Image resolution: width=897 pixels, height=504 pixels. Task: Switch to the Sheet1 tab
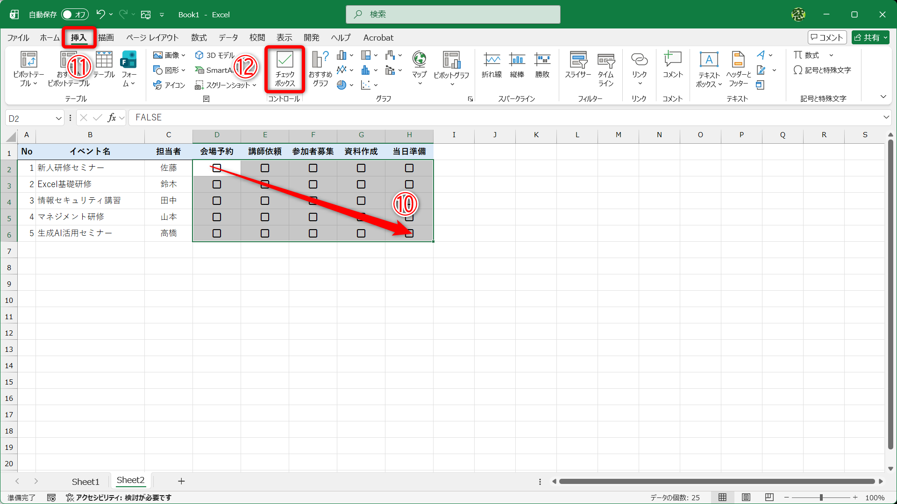point(85,481)
